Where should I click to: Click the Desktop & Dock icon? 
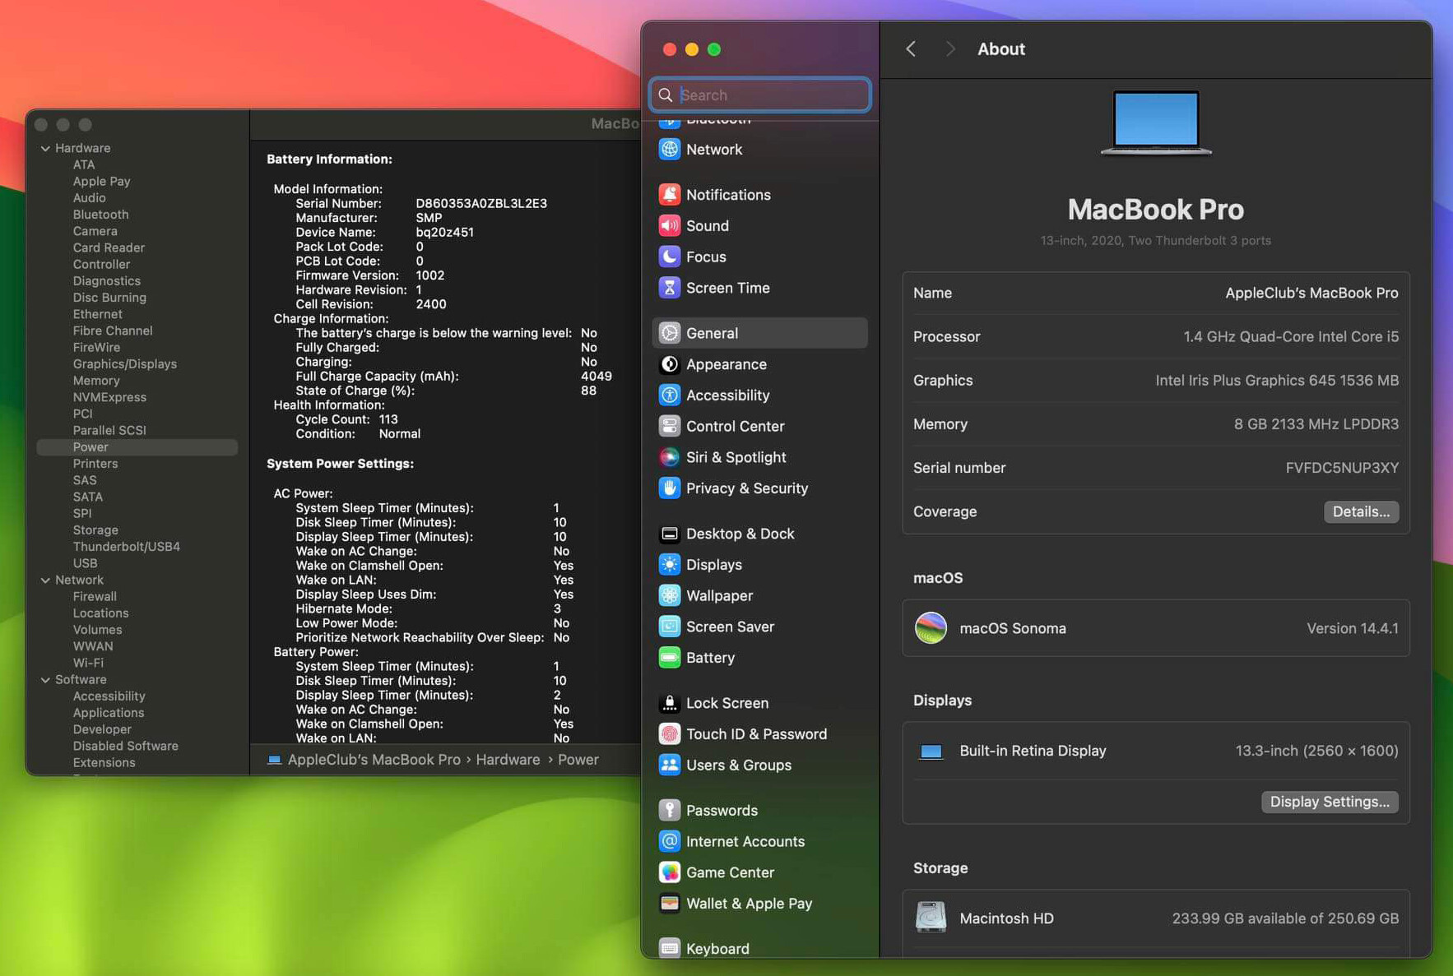pos(670,534)
